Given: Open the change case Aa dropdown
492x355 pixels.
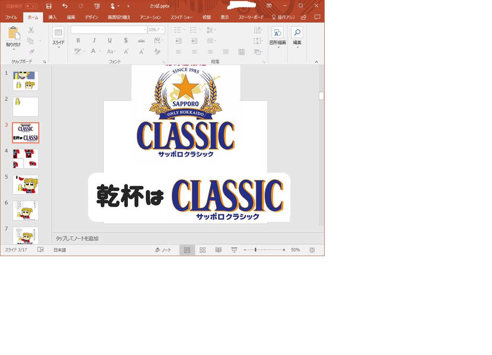Looking at the screenshot, I should tap(111, 51).
